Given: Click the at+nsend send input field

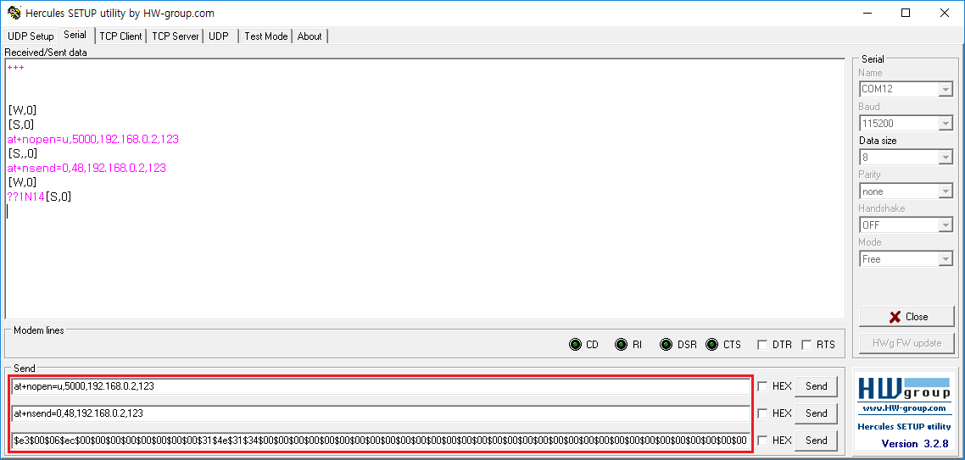Looking at the screenshot, I should (381, 413).
